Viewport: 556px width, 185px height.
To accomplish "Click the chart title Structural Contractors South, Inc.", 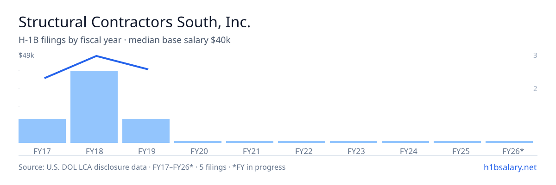I will (x=134, y=22).
